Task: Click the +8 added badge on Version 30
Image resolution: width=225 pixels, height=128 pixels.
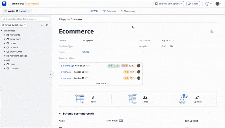Action: [110, 66]
